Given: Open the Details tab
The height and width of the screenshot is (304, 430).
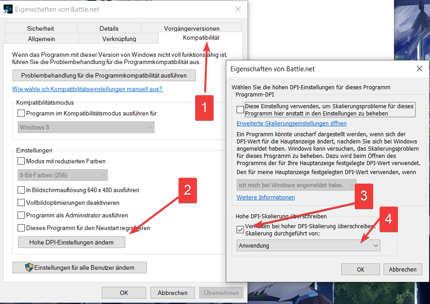Looking at the screenshot, I should point(109,28).
